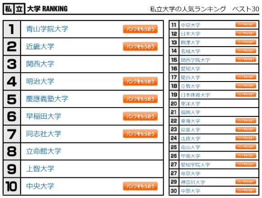Select the 法政大学 link
This screenshot has width=262, height=198.
(190, 138)
